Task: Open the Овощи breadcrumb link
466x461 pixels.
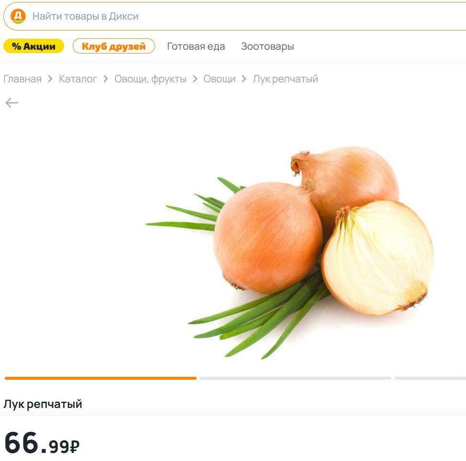Action: tap(219, 79)
